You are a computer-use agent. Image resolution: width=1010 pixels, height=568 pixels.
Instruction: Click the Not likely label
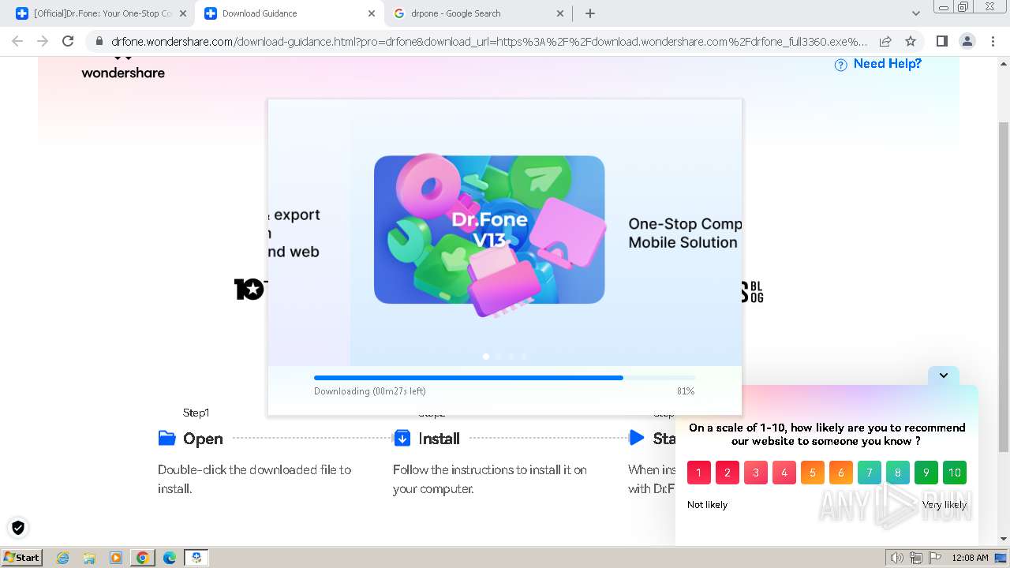(707, 505)
